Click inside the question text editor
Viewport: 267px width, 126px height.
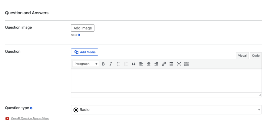point(166,81)
